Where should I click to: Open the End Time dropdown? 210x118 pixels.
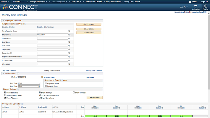click(29, 86)
